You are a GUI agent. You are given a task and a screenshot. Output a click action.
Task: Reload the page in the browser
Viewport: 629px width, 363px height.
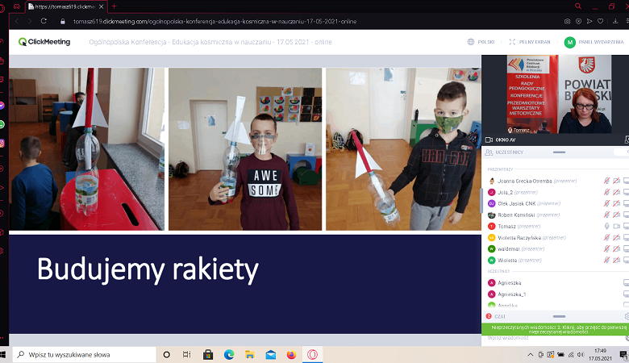(x=44, y=21)
